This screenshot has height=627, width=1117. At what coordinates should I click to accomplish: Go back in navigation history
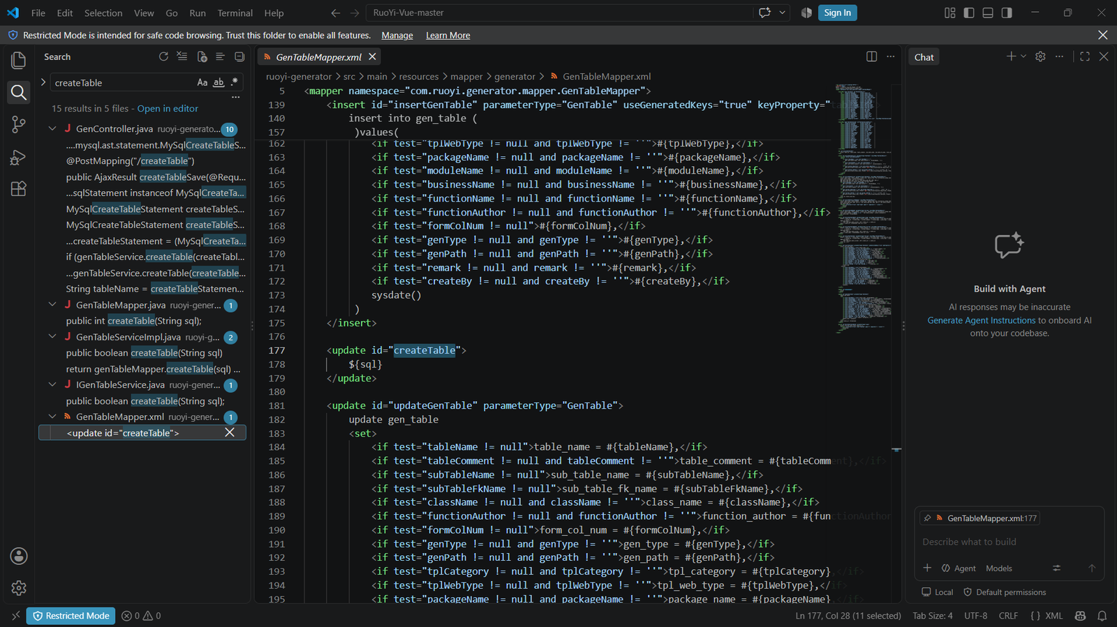pyautogui.click(x=336, y=13)
